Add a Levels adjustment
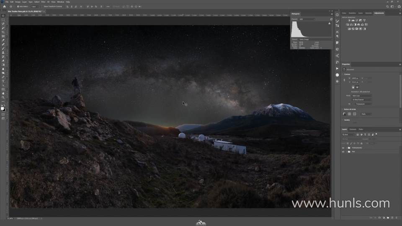Image resolution: width=402 pixels, height=226 pixels. (353, 20)
